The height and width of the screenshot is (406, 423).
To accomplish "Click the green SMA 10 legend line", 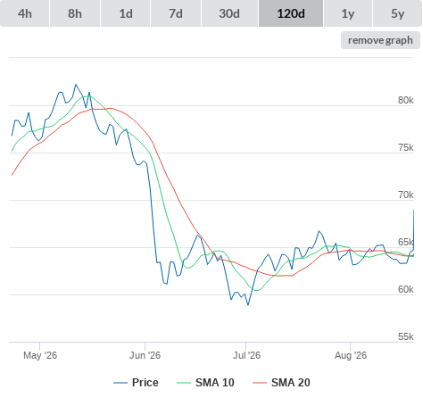I will [184, 383].
